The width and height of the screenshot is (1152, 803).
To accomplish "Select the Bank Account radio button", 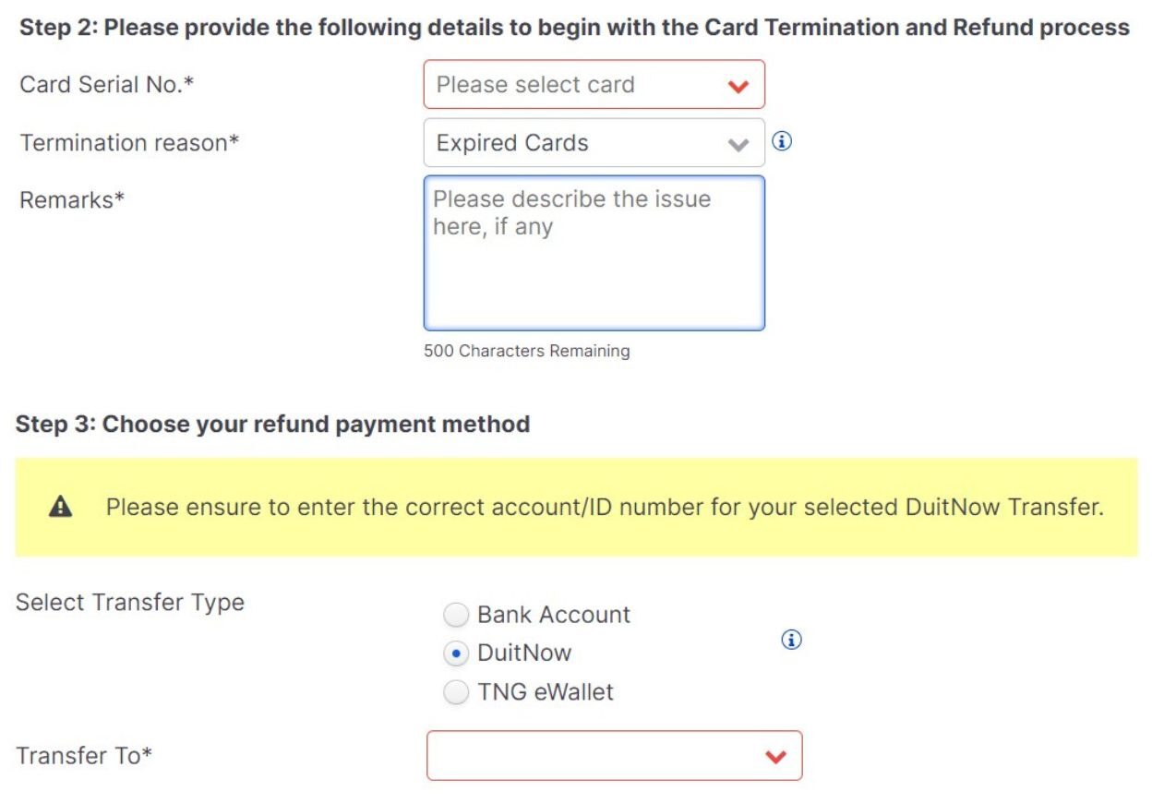I will [x=456, y=615].
